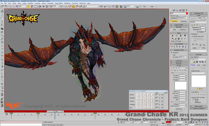Open the Animation menu
Screen dimensions: 209x126
tap(50, 3)
